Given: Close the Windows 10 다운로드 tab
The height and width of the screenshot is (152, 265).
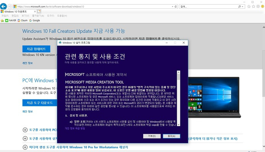Looking at the screenshot, I should pos(35,11).
